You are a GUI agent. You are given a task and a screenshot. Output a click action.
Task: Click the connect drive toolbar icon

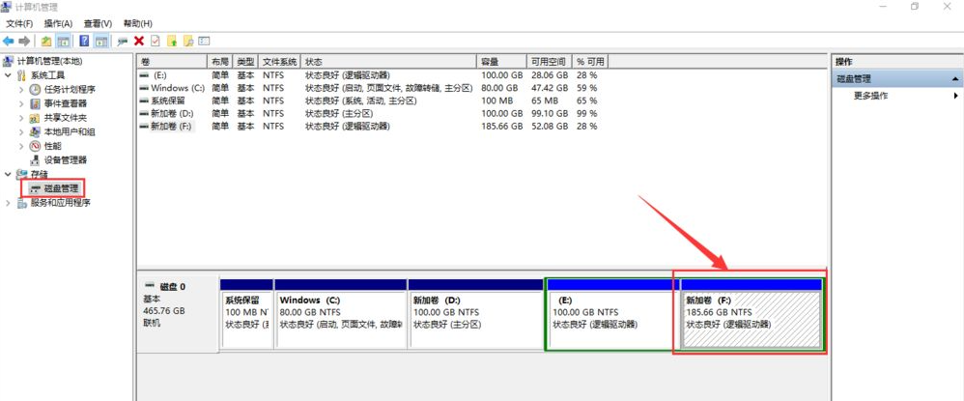123,42
